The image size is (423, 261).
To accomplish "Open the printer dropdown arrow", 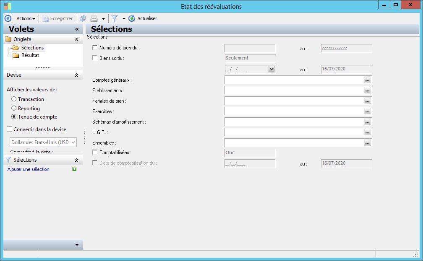I will tap(103, 18).
